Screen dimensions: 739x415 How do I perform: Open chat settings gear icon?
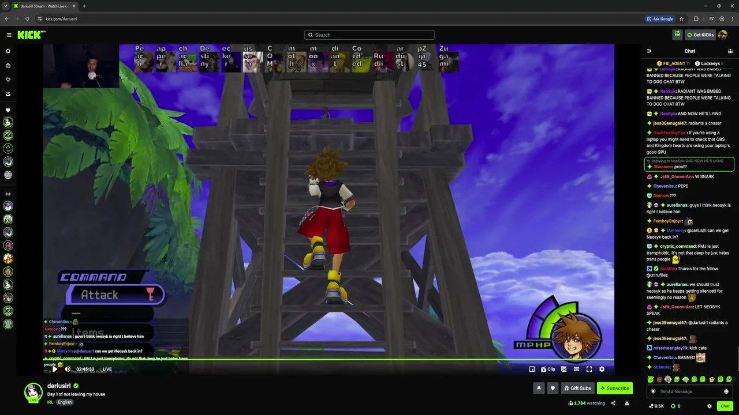710,406
